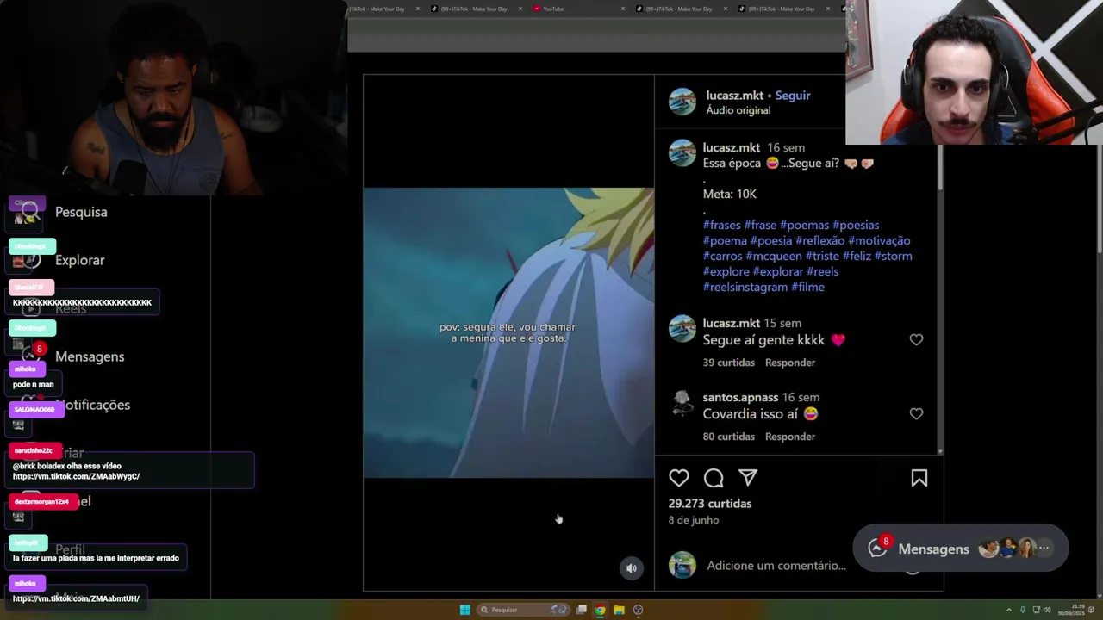The height and width of the screenshot is (620, 1103).
Task: View the 80 curtidas on the comment
Action: 728,437
